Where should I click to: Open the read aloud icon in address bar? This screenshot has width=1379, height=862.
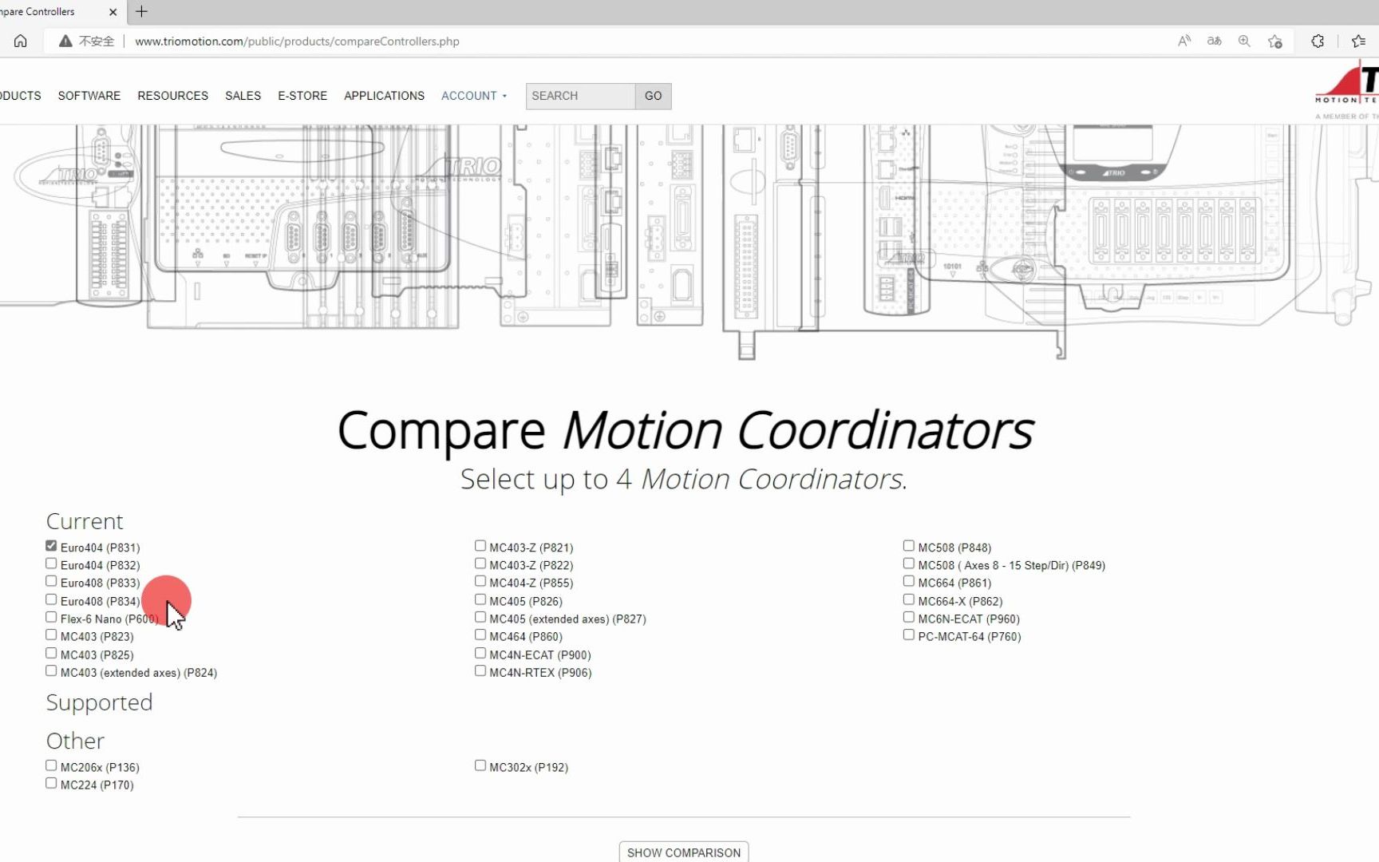(x=1184, y=41)
